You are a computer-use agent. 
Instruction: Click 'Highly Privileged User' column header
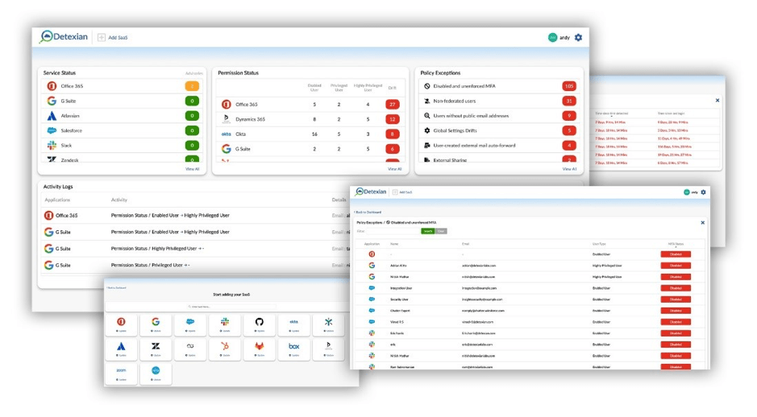pyautogui.click(x=368, y=87)
